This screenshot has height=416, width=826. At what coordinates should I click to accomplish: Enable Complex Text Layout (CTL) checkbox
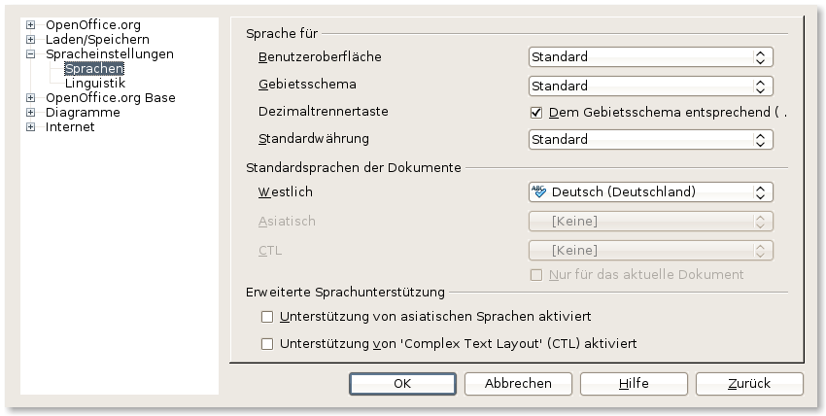pyautogui.click(x=267, y=343)
